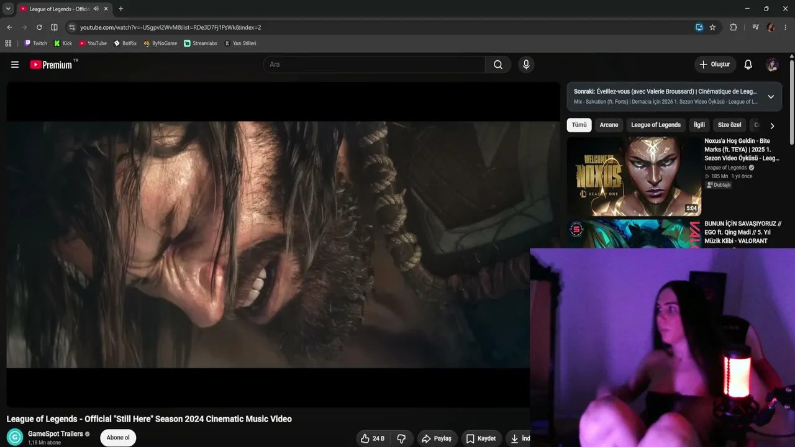Open the BotRix bookmark
Image resolution: width=795 pixels, height=447 pixels.
[x=125, y=43]
